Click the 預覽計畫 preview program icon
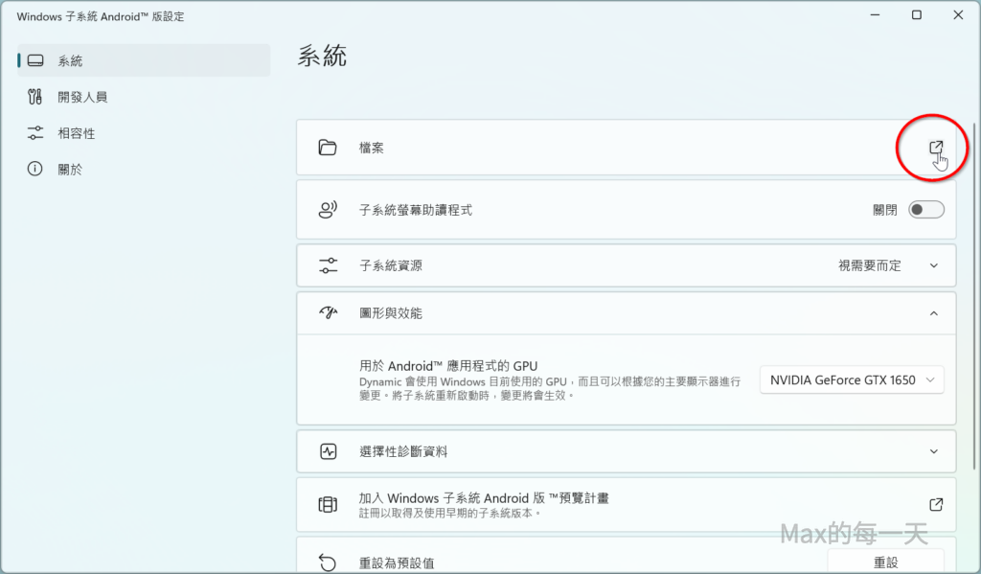This screenshot has height=574, width=981. point(328,504)
